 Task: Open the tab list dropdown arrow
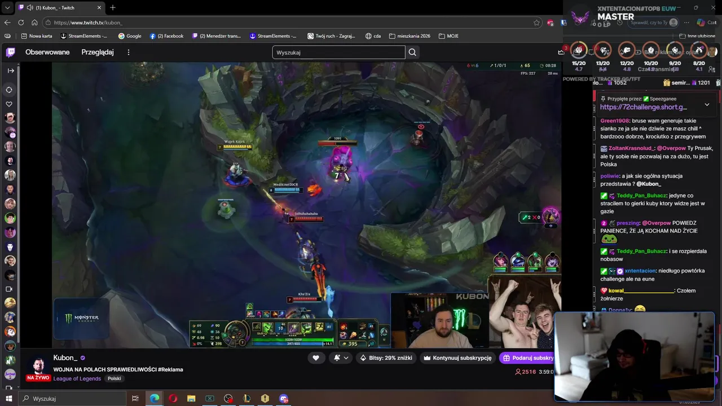click(7, 8)
